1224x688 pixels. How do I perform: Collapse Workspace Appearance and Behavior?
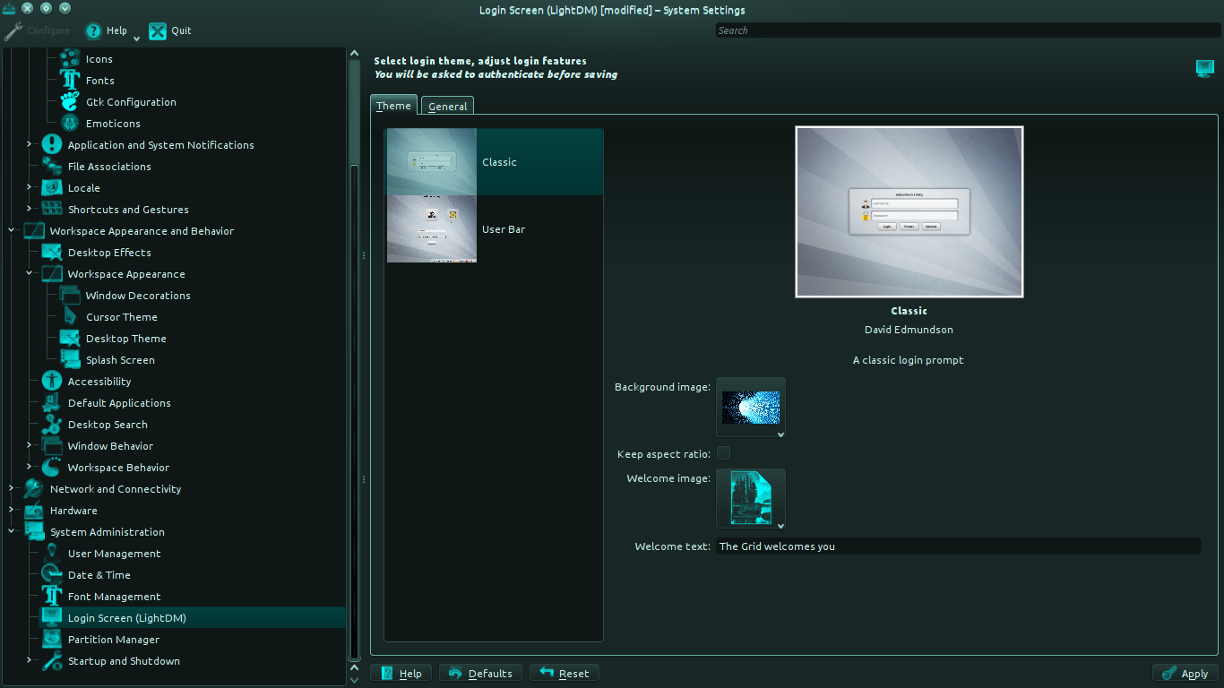pos(11,231)
